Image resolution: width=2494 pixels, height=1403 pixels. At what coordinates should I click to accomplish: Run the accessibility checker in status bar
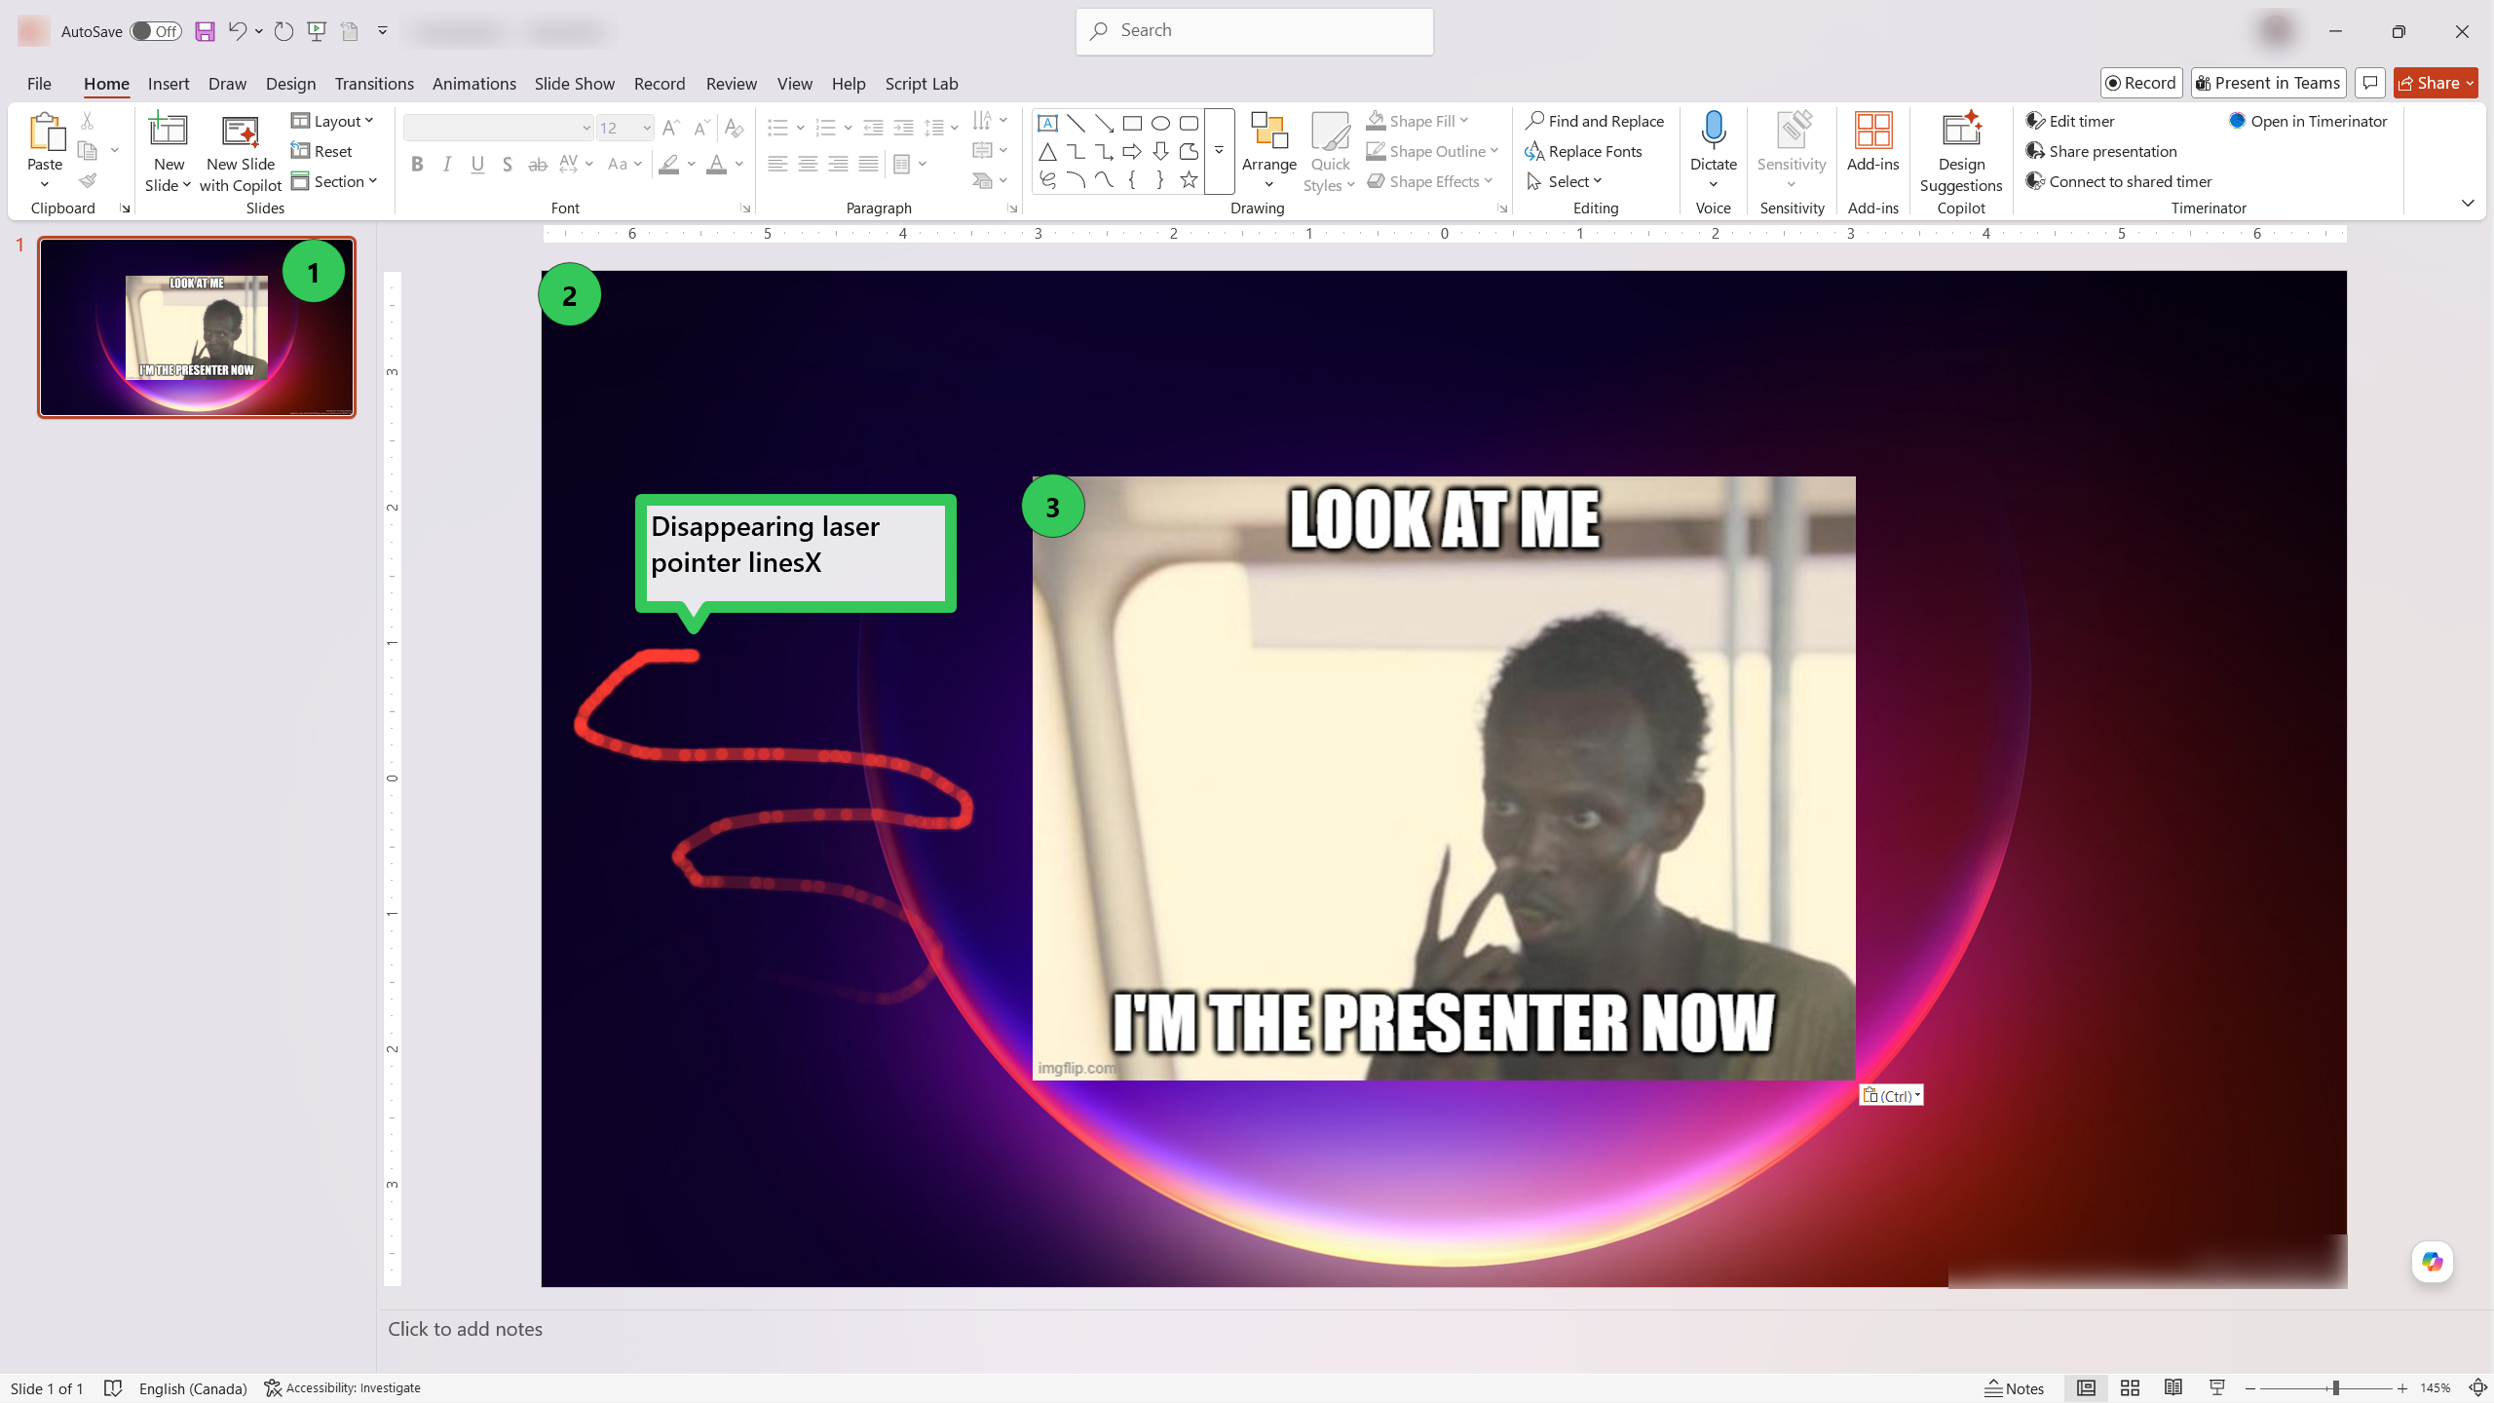(x=342, y=1387)
